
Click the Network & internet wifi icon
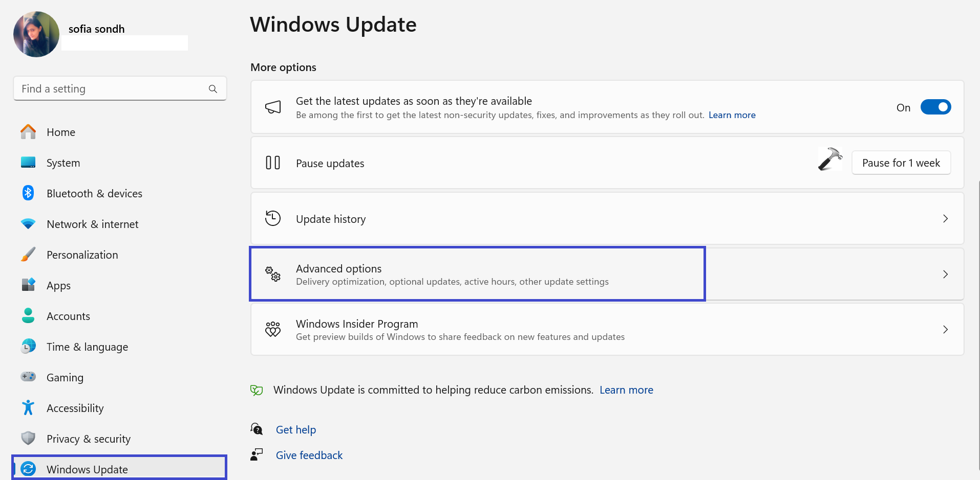coord(28,224)
